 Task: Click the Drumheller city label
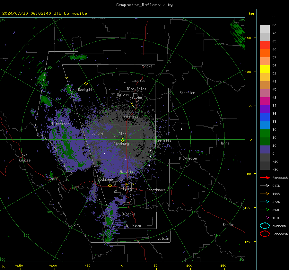coord(188,158)
